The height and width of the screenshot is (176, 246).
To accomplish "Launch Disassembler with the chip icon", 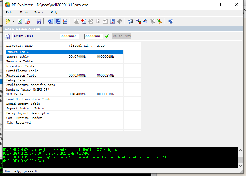I will [x=131, y=21].
